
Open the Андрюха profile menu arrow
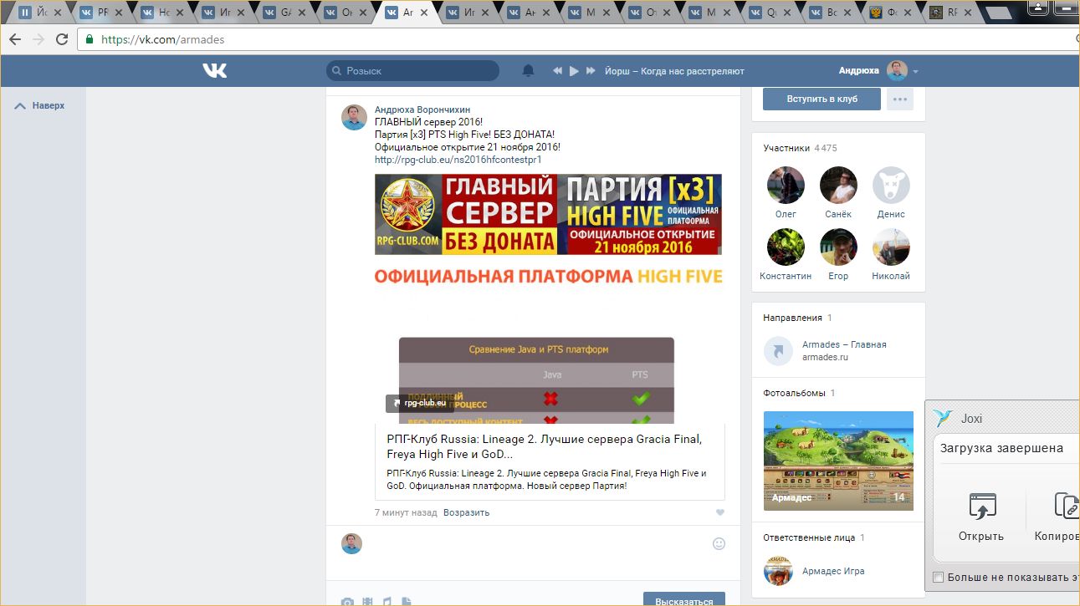[x=915, y=72]
